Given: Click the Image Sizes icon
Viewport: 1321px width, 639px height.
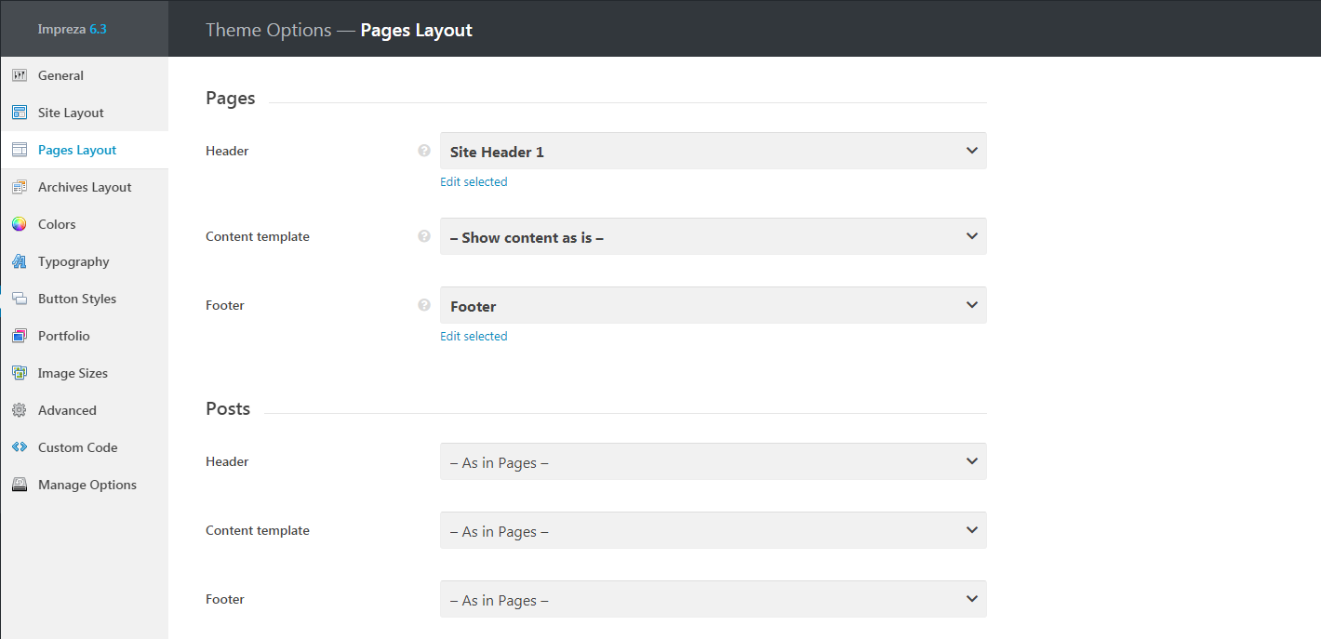Looking at the screenshot, I should pyautogui.click(x=20, y=373).
